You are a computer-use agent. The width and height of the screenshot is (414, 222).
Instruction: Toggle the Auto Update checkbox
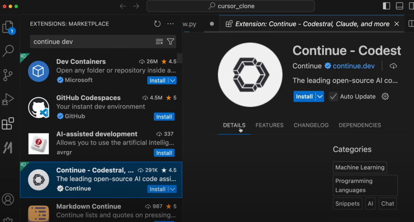[333, 96]
